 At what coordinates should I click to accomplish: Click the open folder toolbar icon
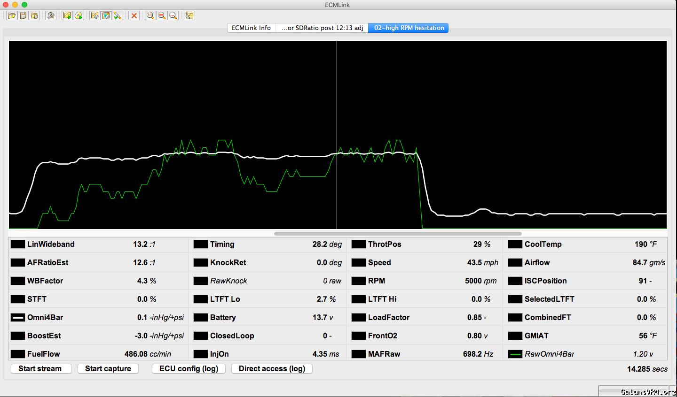(x=12, y=16)
